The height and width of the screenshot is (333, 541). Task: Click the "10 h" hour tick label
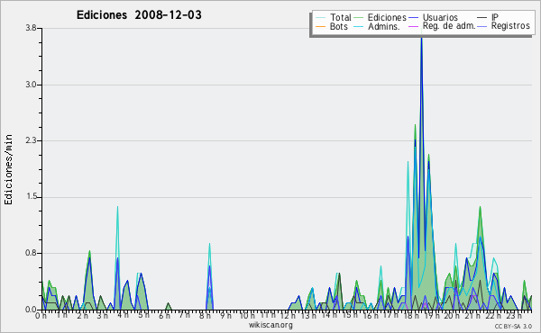(x=247, y=316)
